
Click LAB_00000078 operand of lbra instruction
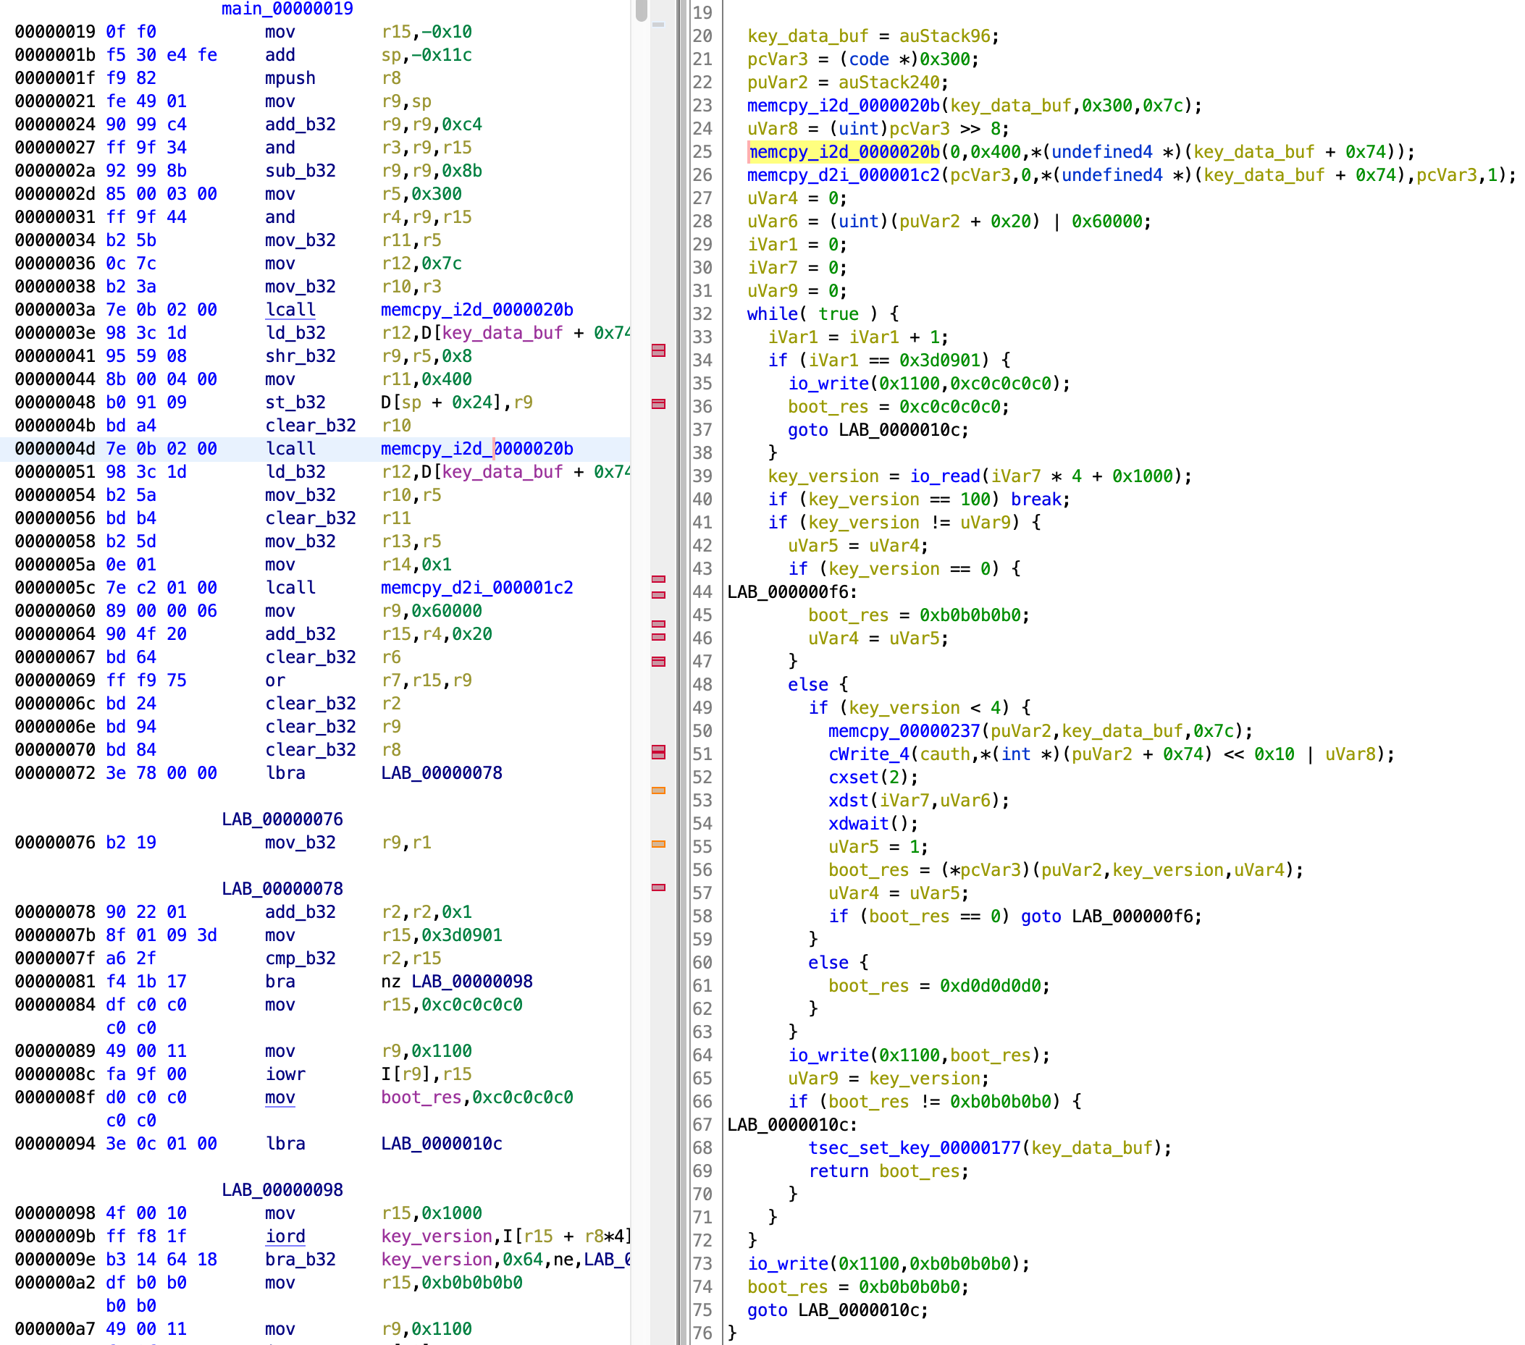point(441,773)
